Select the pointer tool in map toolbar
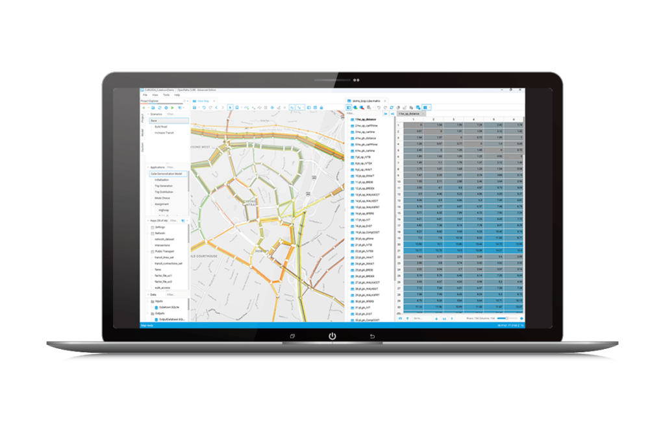 click(230, 106)
